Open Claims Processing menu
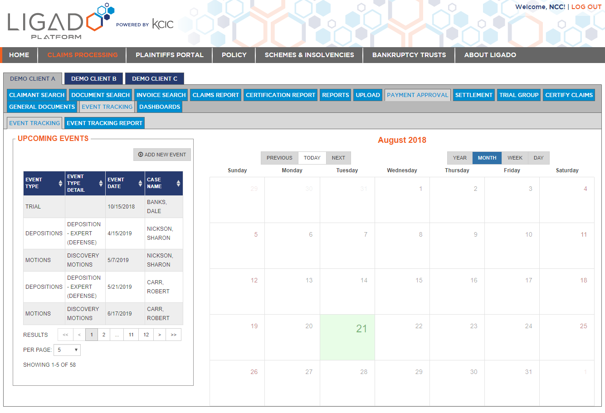This screenshot has height=413, width=605. click(83, 55)
